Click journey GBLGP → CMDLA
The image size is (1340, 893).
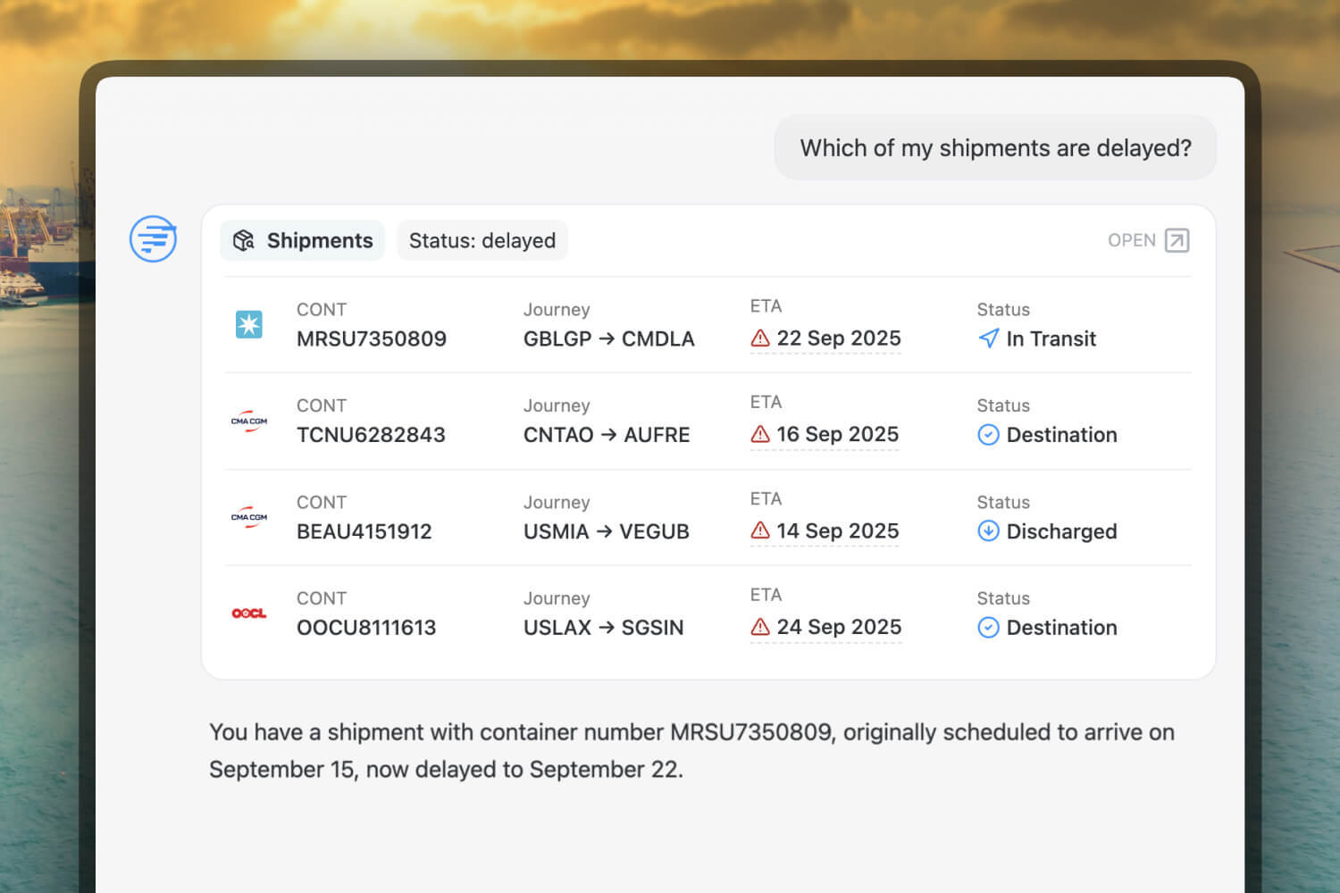point(609,339)
